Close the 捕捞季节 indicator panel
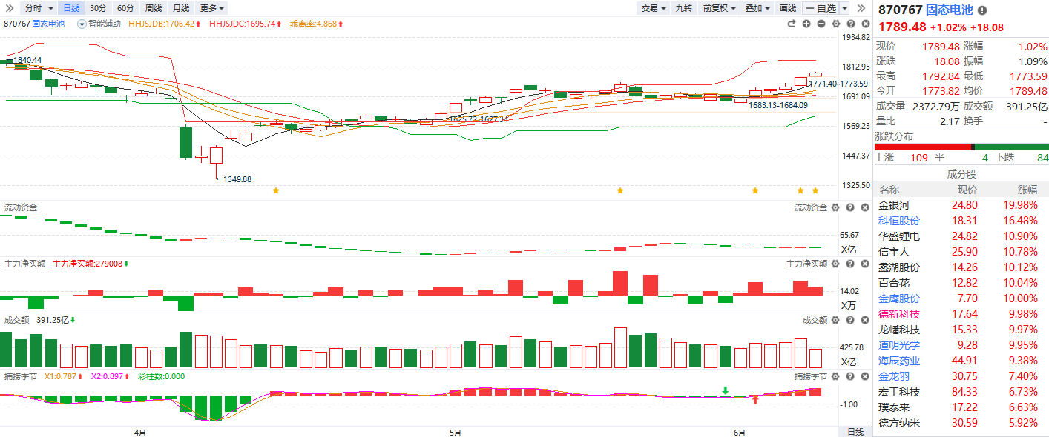Image resolution: width=1049 pixels, height=437 pixels. [864, 376]
